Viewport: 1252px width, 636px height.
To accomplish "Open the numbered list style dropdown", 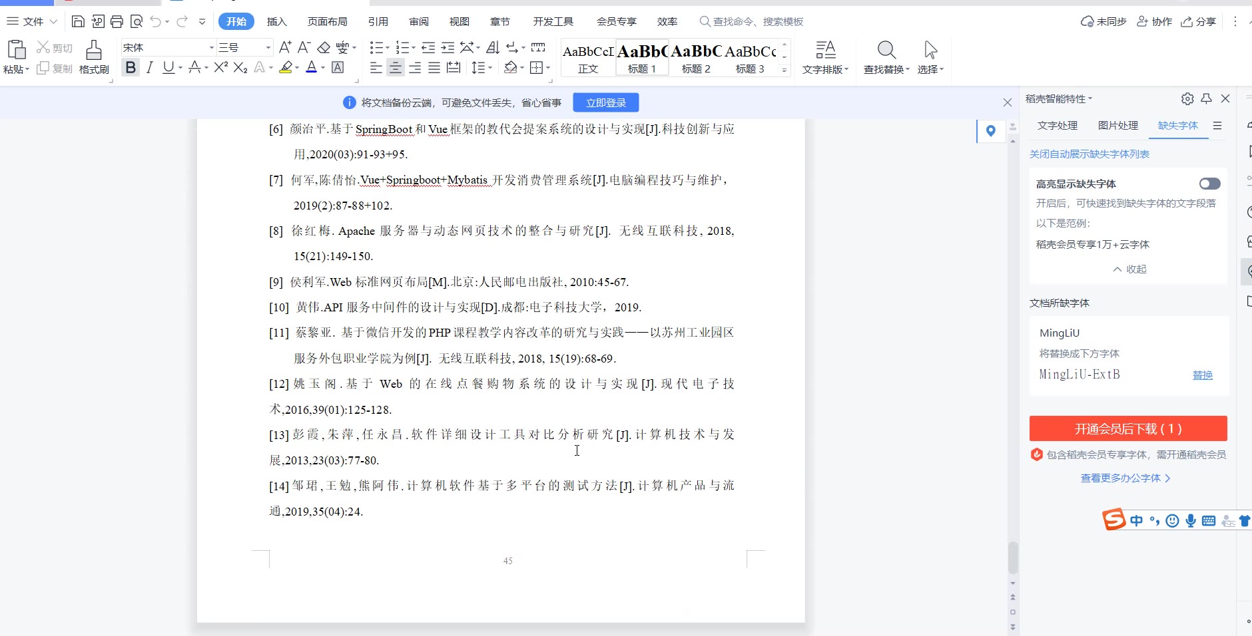I will pyautogui.click(x=414, y=47).
